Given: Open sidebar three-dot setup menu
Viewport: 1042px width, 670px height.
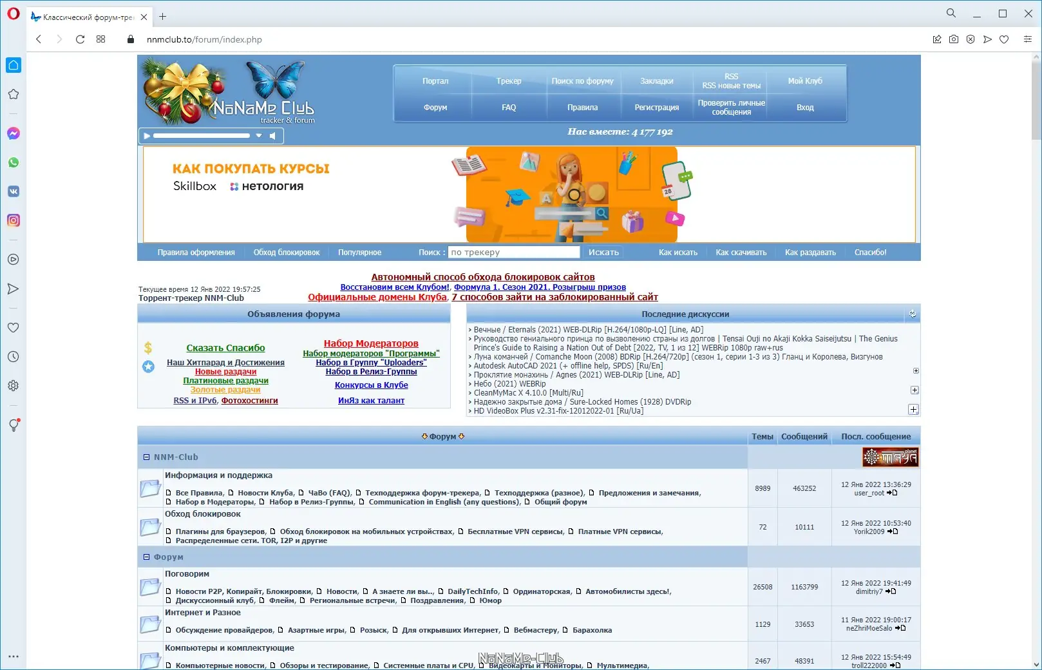Looking at the screenshot, I should [13, 656].
